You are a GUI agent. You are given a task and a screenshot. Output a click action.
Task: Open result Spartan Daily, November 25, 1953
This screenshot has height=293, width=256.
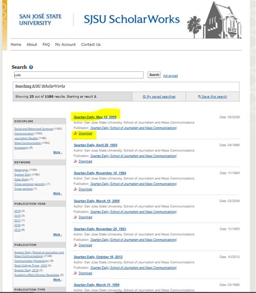click(x=100, y=229)
